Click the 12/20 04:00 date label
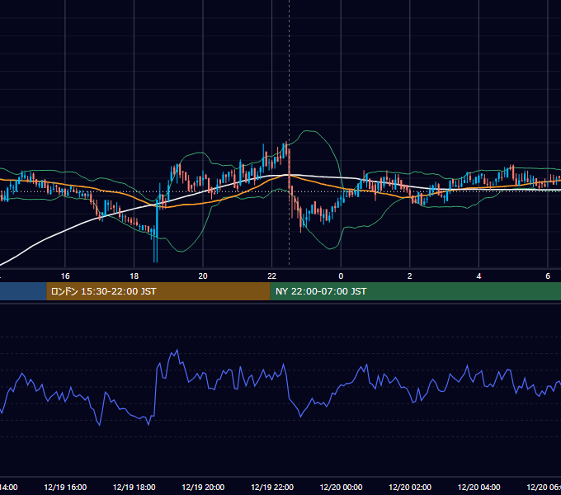The width and height of the screenshot is (561, 495). point(478,488)
